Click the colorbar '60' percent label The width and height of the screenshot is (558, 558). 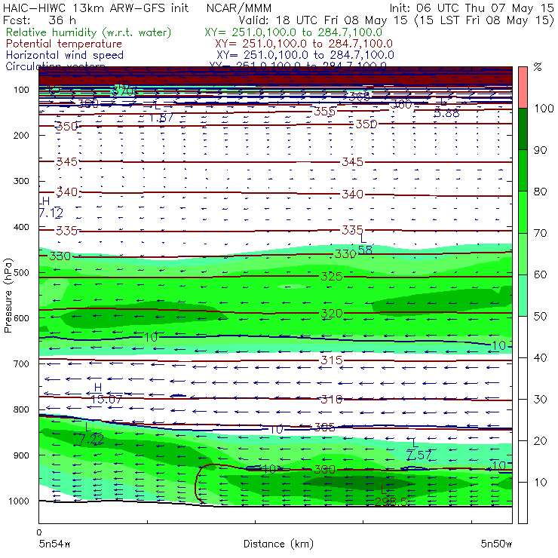pos(540,274)
